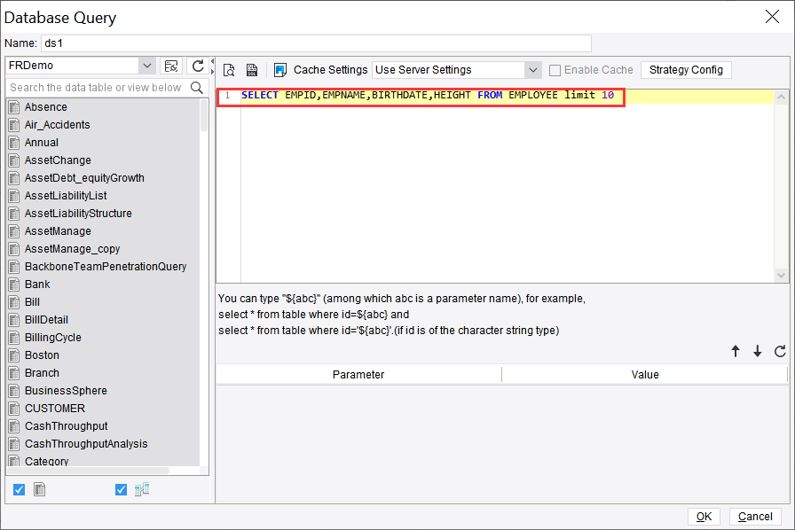This screenshot has height=530, width=795.
Task: Uncheck the view filter checkbox
Action: (x=121, y=488)
